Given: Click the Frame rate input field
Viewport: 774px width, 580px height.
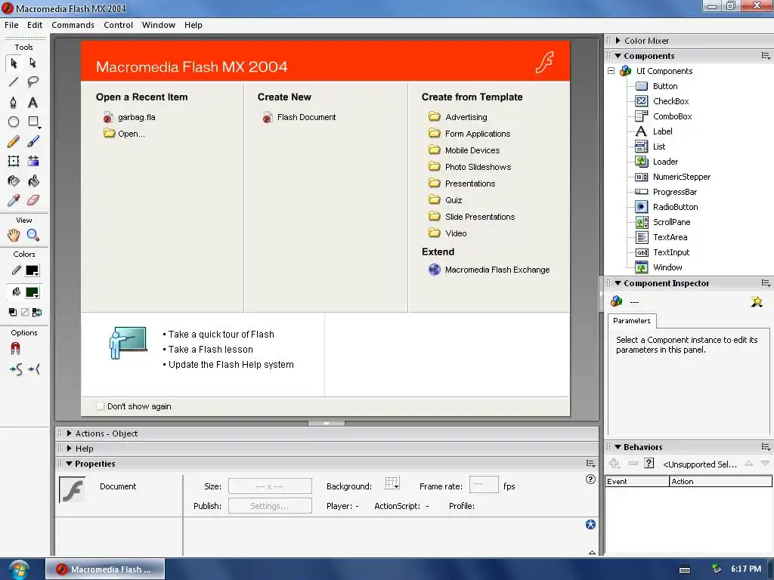Looking at the screenshot, I should 484,485.
